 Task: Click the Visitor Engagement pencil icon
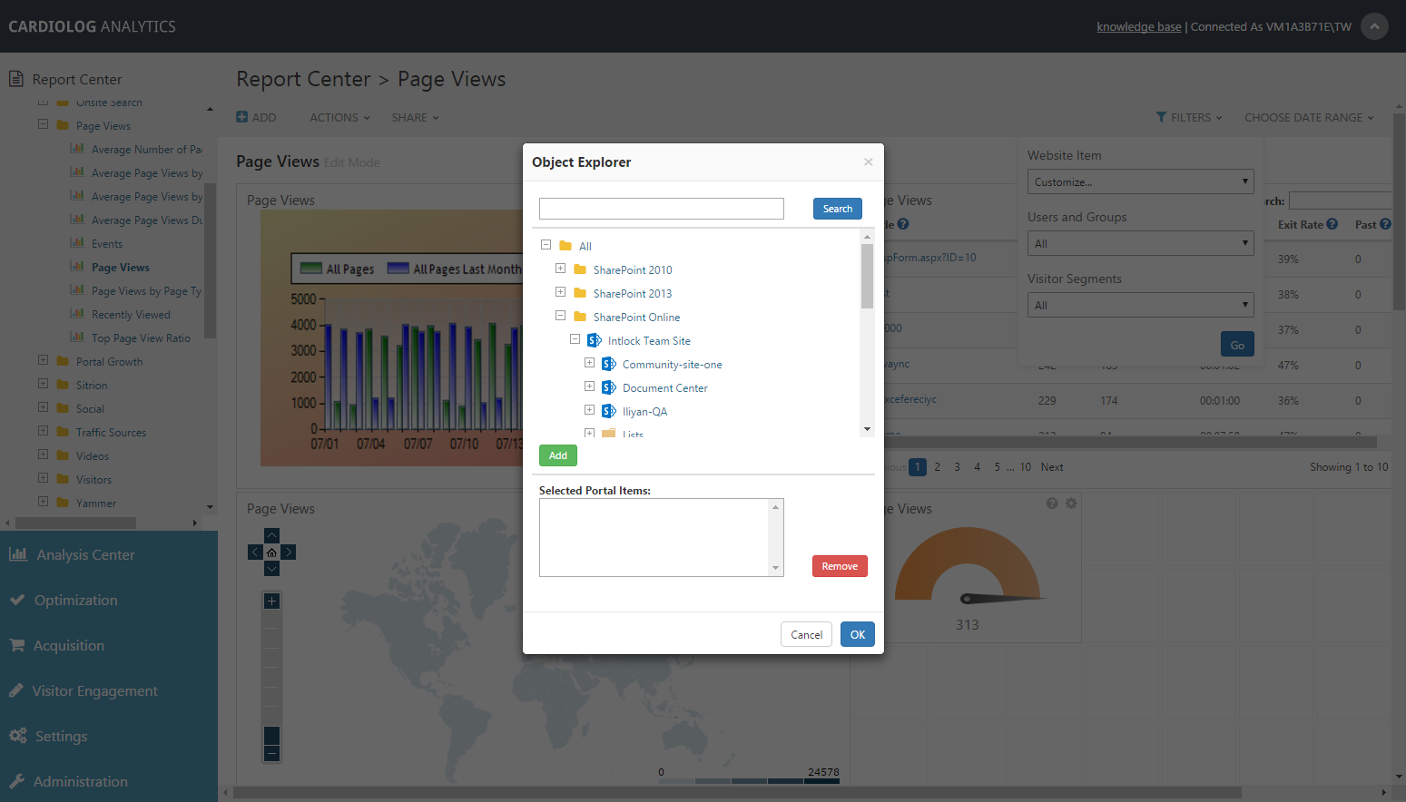click(16, 690)
